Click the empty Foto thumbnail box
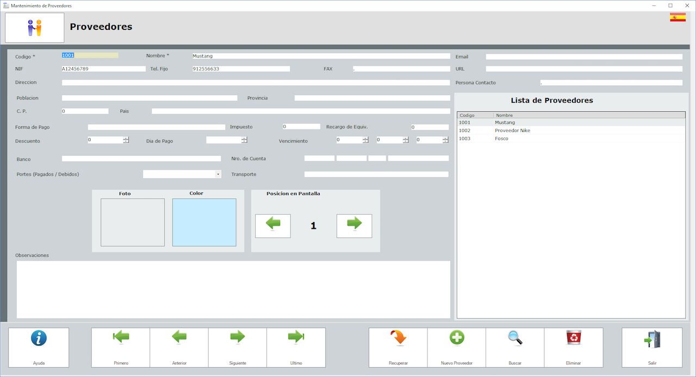The width and height of the screenshot is (696, 377). coord(132,222)
